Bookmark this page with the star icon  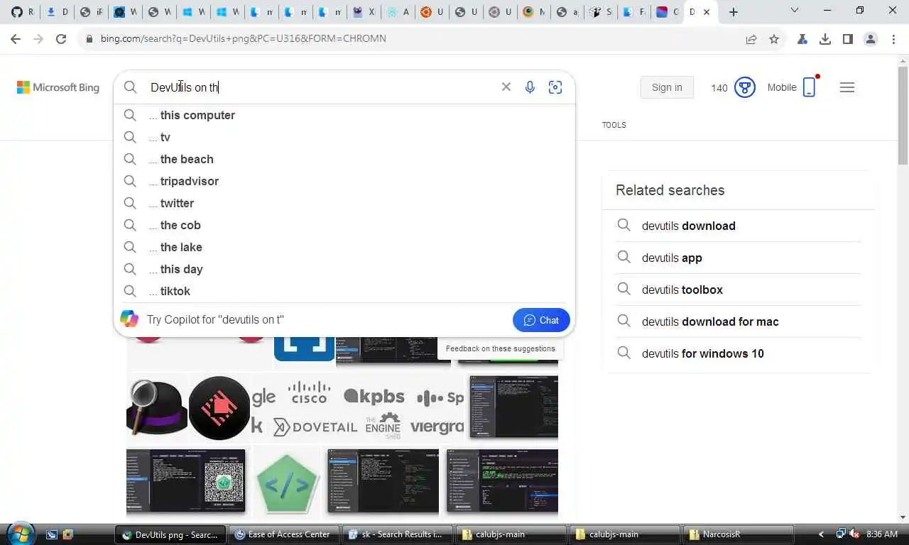tap(774, 39)
